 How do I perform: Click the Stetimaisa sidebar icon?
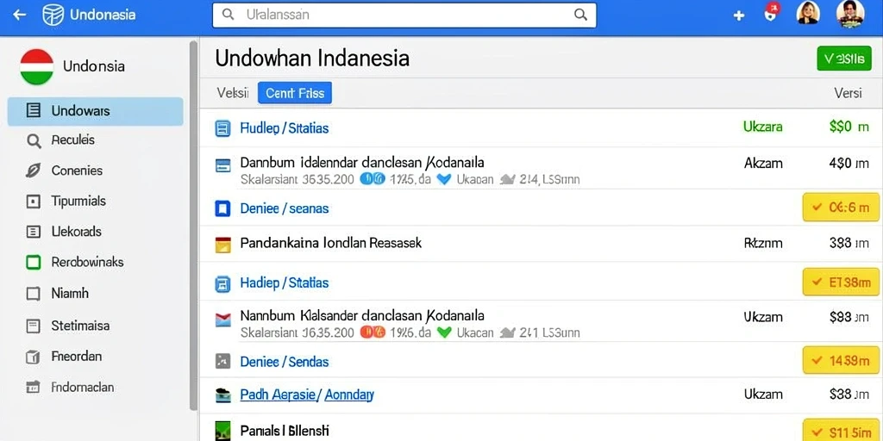[x=34, y=325]
